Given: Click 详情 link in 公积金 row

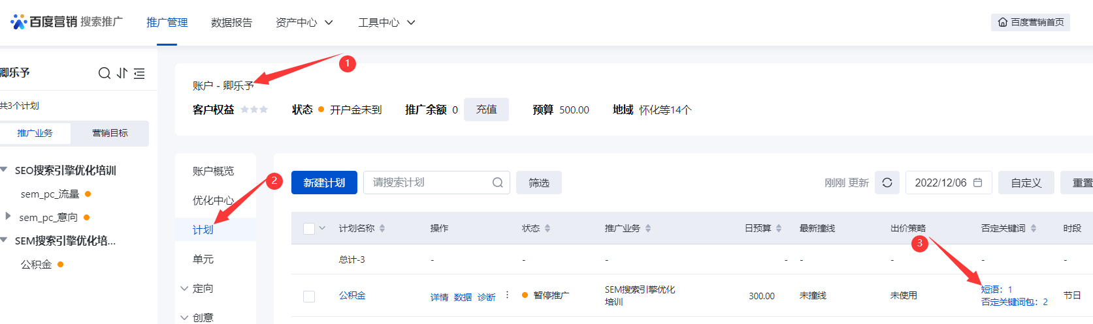Looking at the screenshot, I should tap(439, 297).
